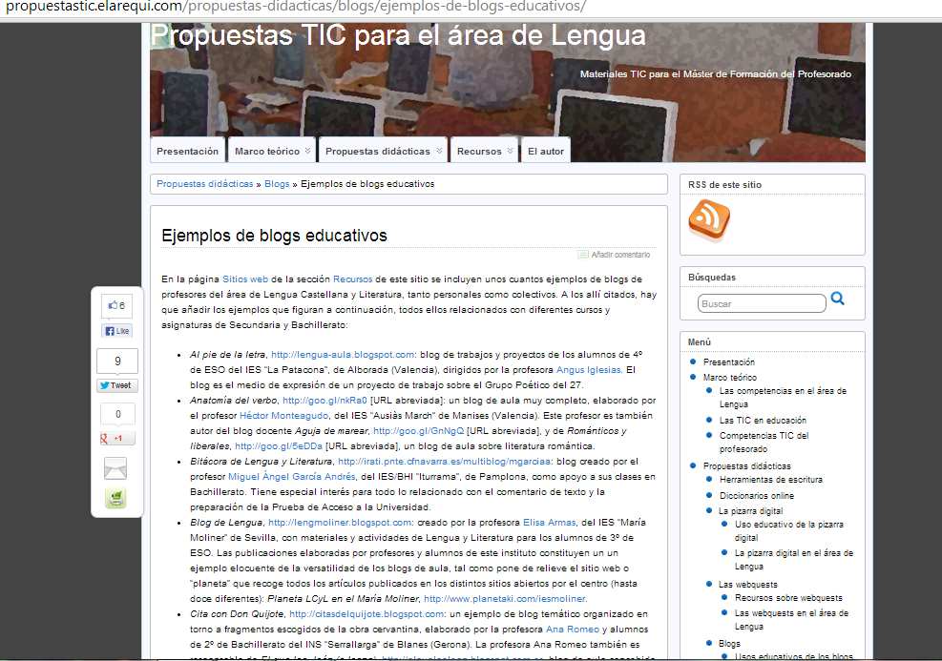
Task: Open the lengua-aula.blogspot.com link
Action: click(x=343, y=355)
